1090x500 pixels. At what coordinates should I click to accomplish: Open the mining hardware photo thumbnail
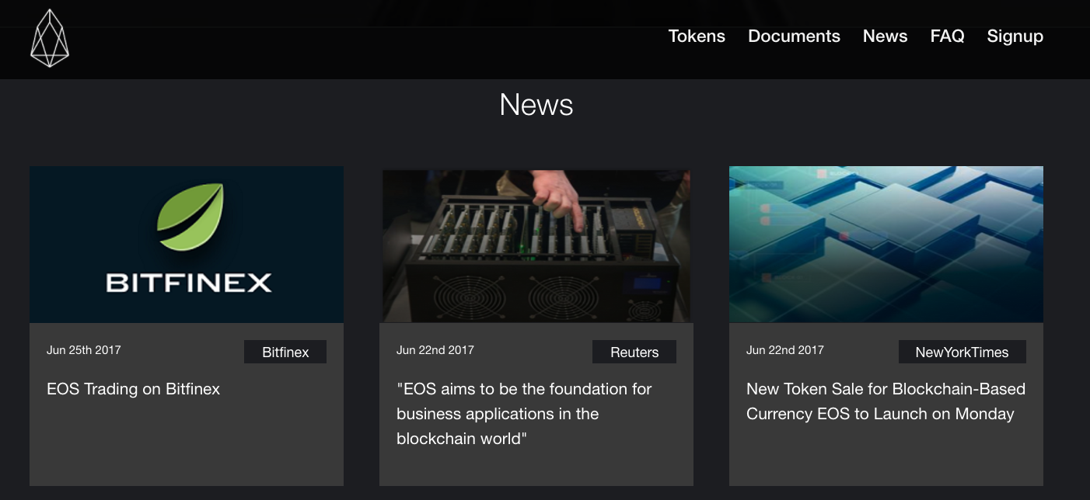pos(536,246)
